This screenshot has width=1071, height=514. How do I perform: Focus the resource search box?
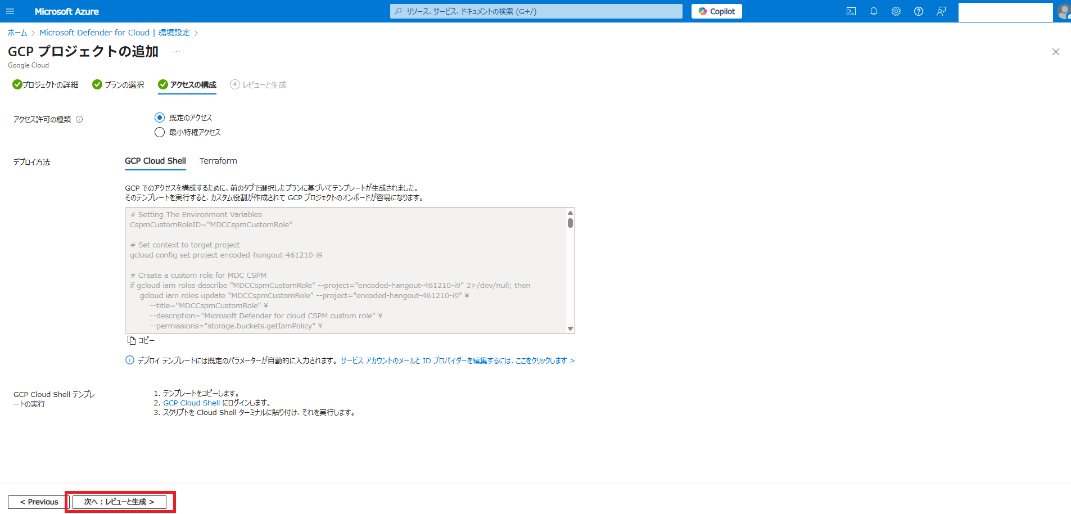[536, 11]
